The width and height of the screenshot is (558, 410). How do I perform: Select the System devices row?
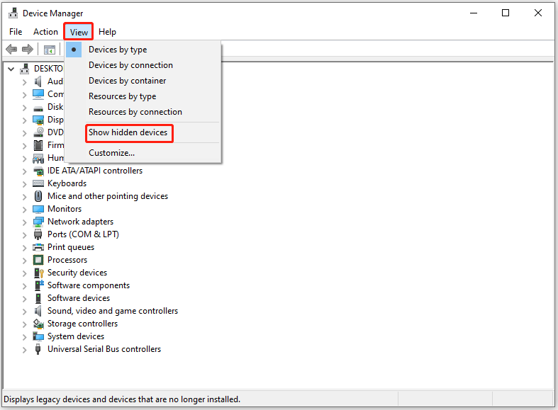(76, 336)
